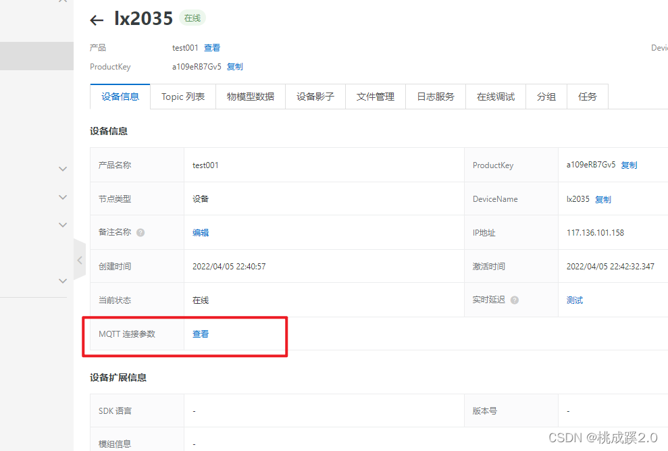Click 测试 link for 实时延迟
This screenshot has width=668, height=451.
tap(575, 300)
